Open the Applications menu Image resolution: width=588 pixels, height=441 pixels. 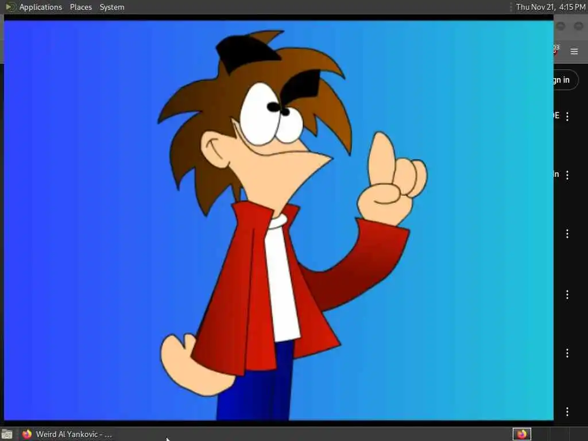[41, 7]
